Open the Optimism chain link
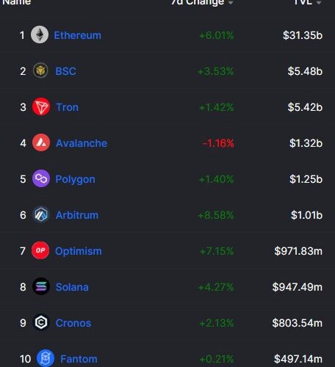This screenshot has height=367, width=335. point(79,251)
